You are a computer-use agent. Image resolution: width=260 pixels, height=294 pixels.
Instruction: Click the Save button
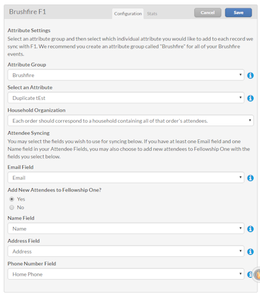238,12
